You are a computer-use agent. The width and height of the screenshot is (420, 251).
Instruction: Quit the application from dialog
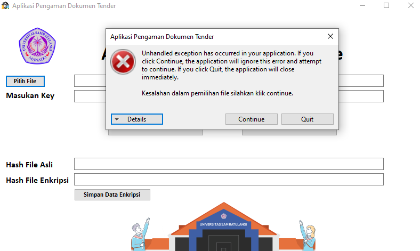pos(307,119)
